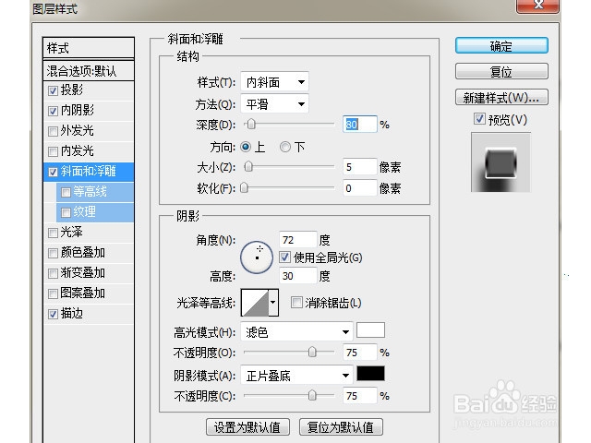The width and height of the screenshot is (591, 443).
Task: Open the white highlight color swatch
Action: (370, 330)
